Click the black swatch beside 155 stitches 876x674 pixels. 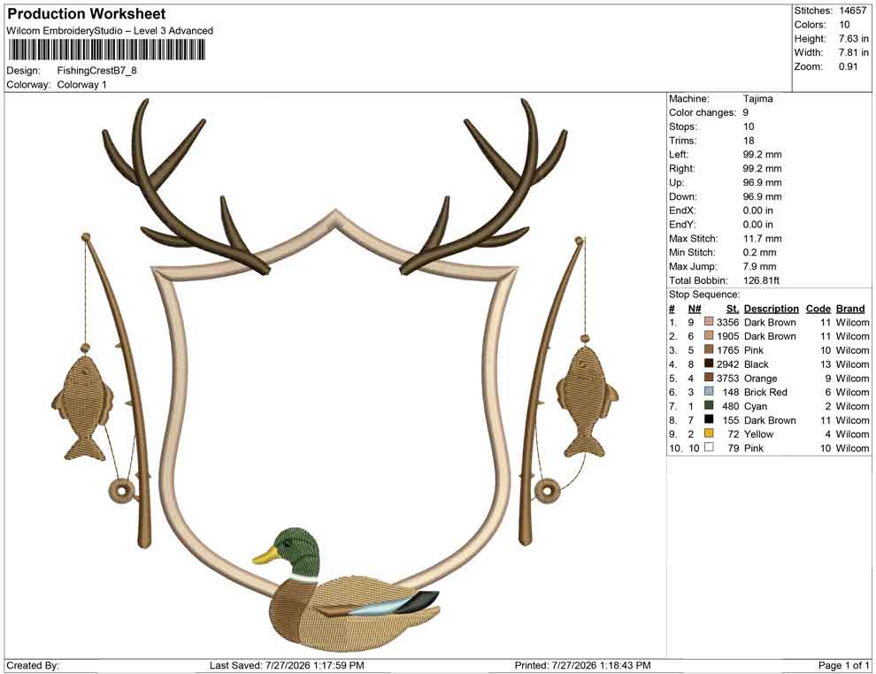pos(709,419)
